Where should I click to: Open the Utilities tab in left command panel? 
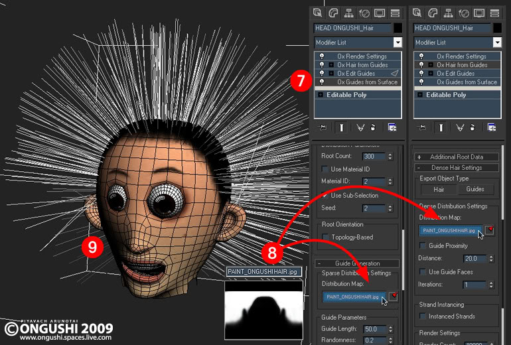click(x=395, y=13)
